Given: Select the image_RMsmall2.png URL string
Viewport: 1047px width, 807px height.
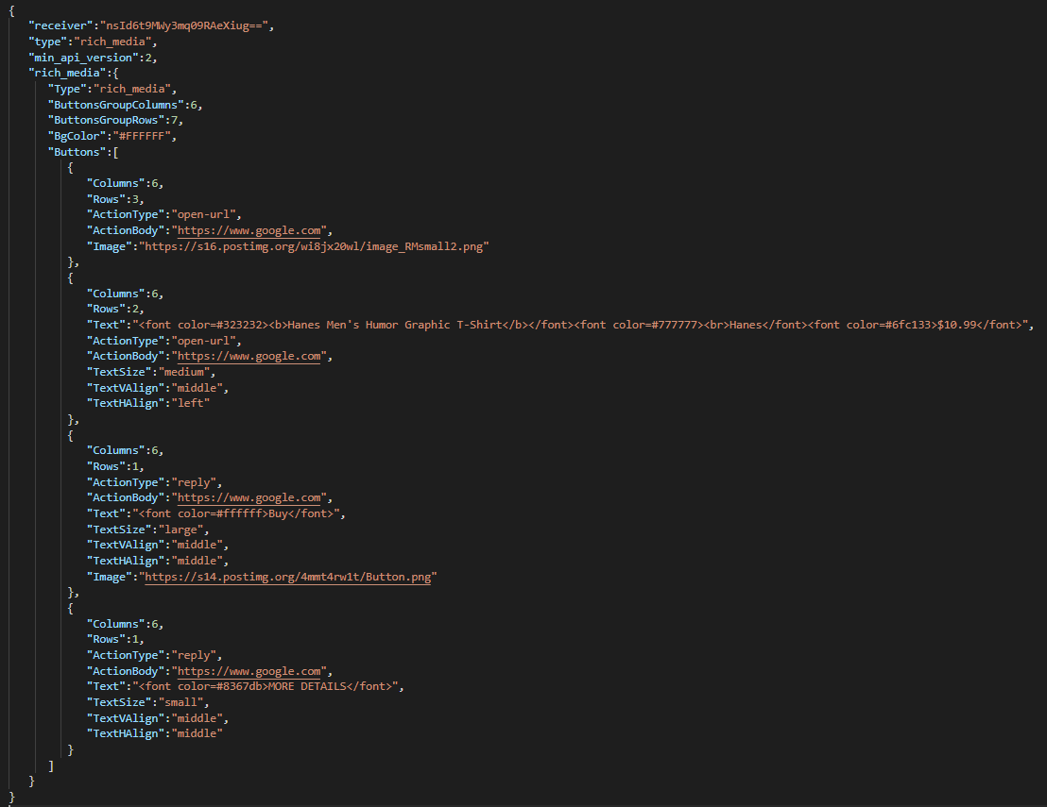Looking at the screenshot, I should 314,246.
